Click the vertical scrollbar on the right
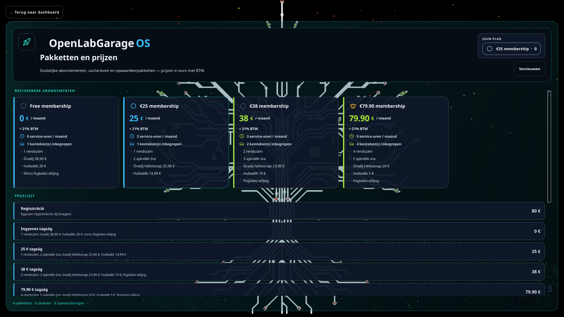 click(x=549, y=147)
